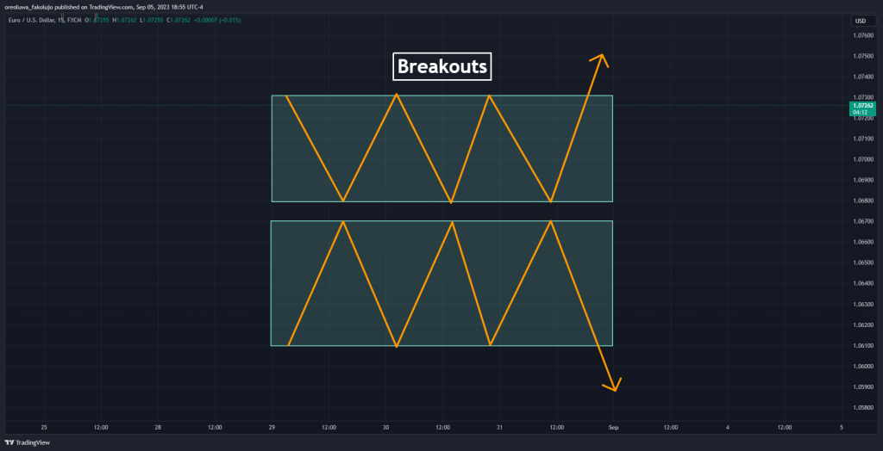Select the current price tag 1.07262
This screenshot has height=451, width=883.
[860, 105]
